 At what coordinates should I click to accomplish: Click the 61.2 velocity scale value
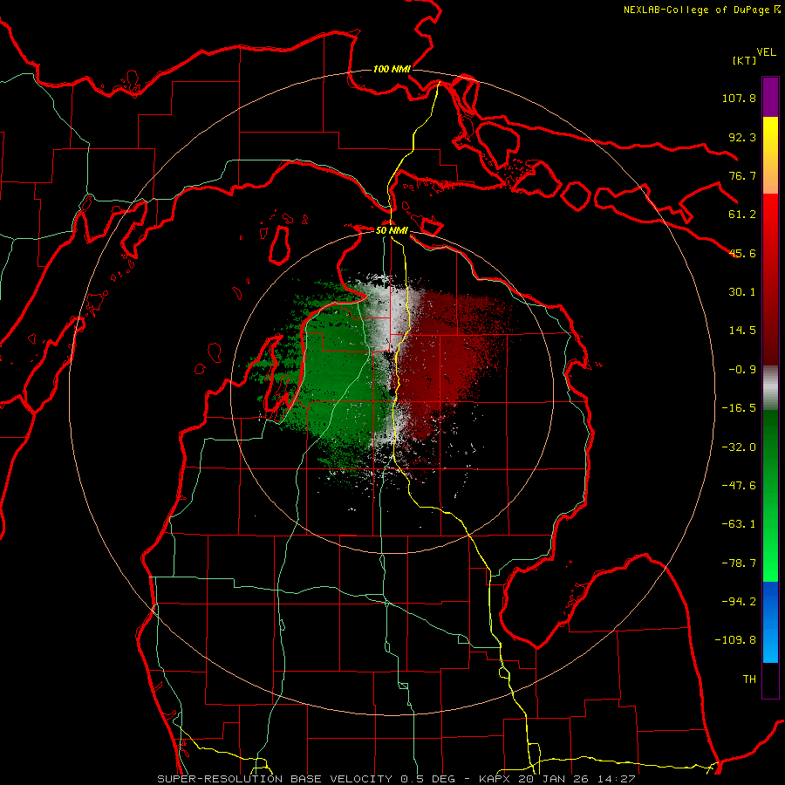[x=742, y=215]
